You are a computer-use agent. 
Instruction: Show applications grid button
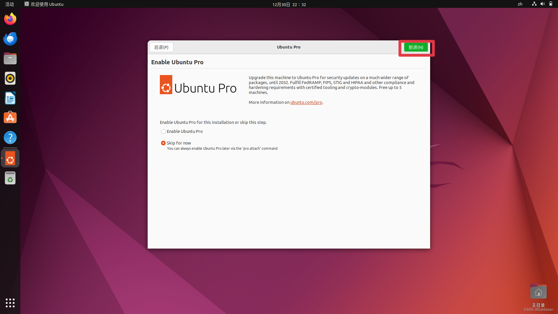coord(10,303)
